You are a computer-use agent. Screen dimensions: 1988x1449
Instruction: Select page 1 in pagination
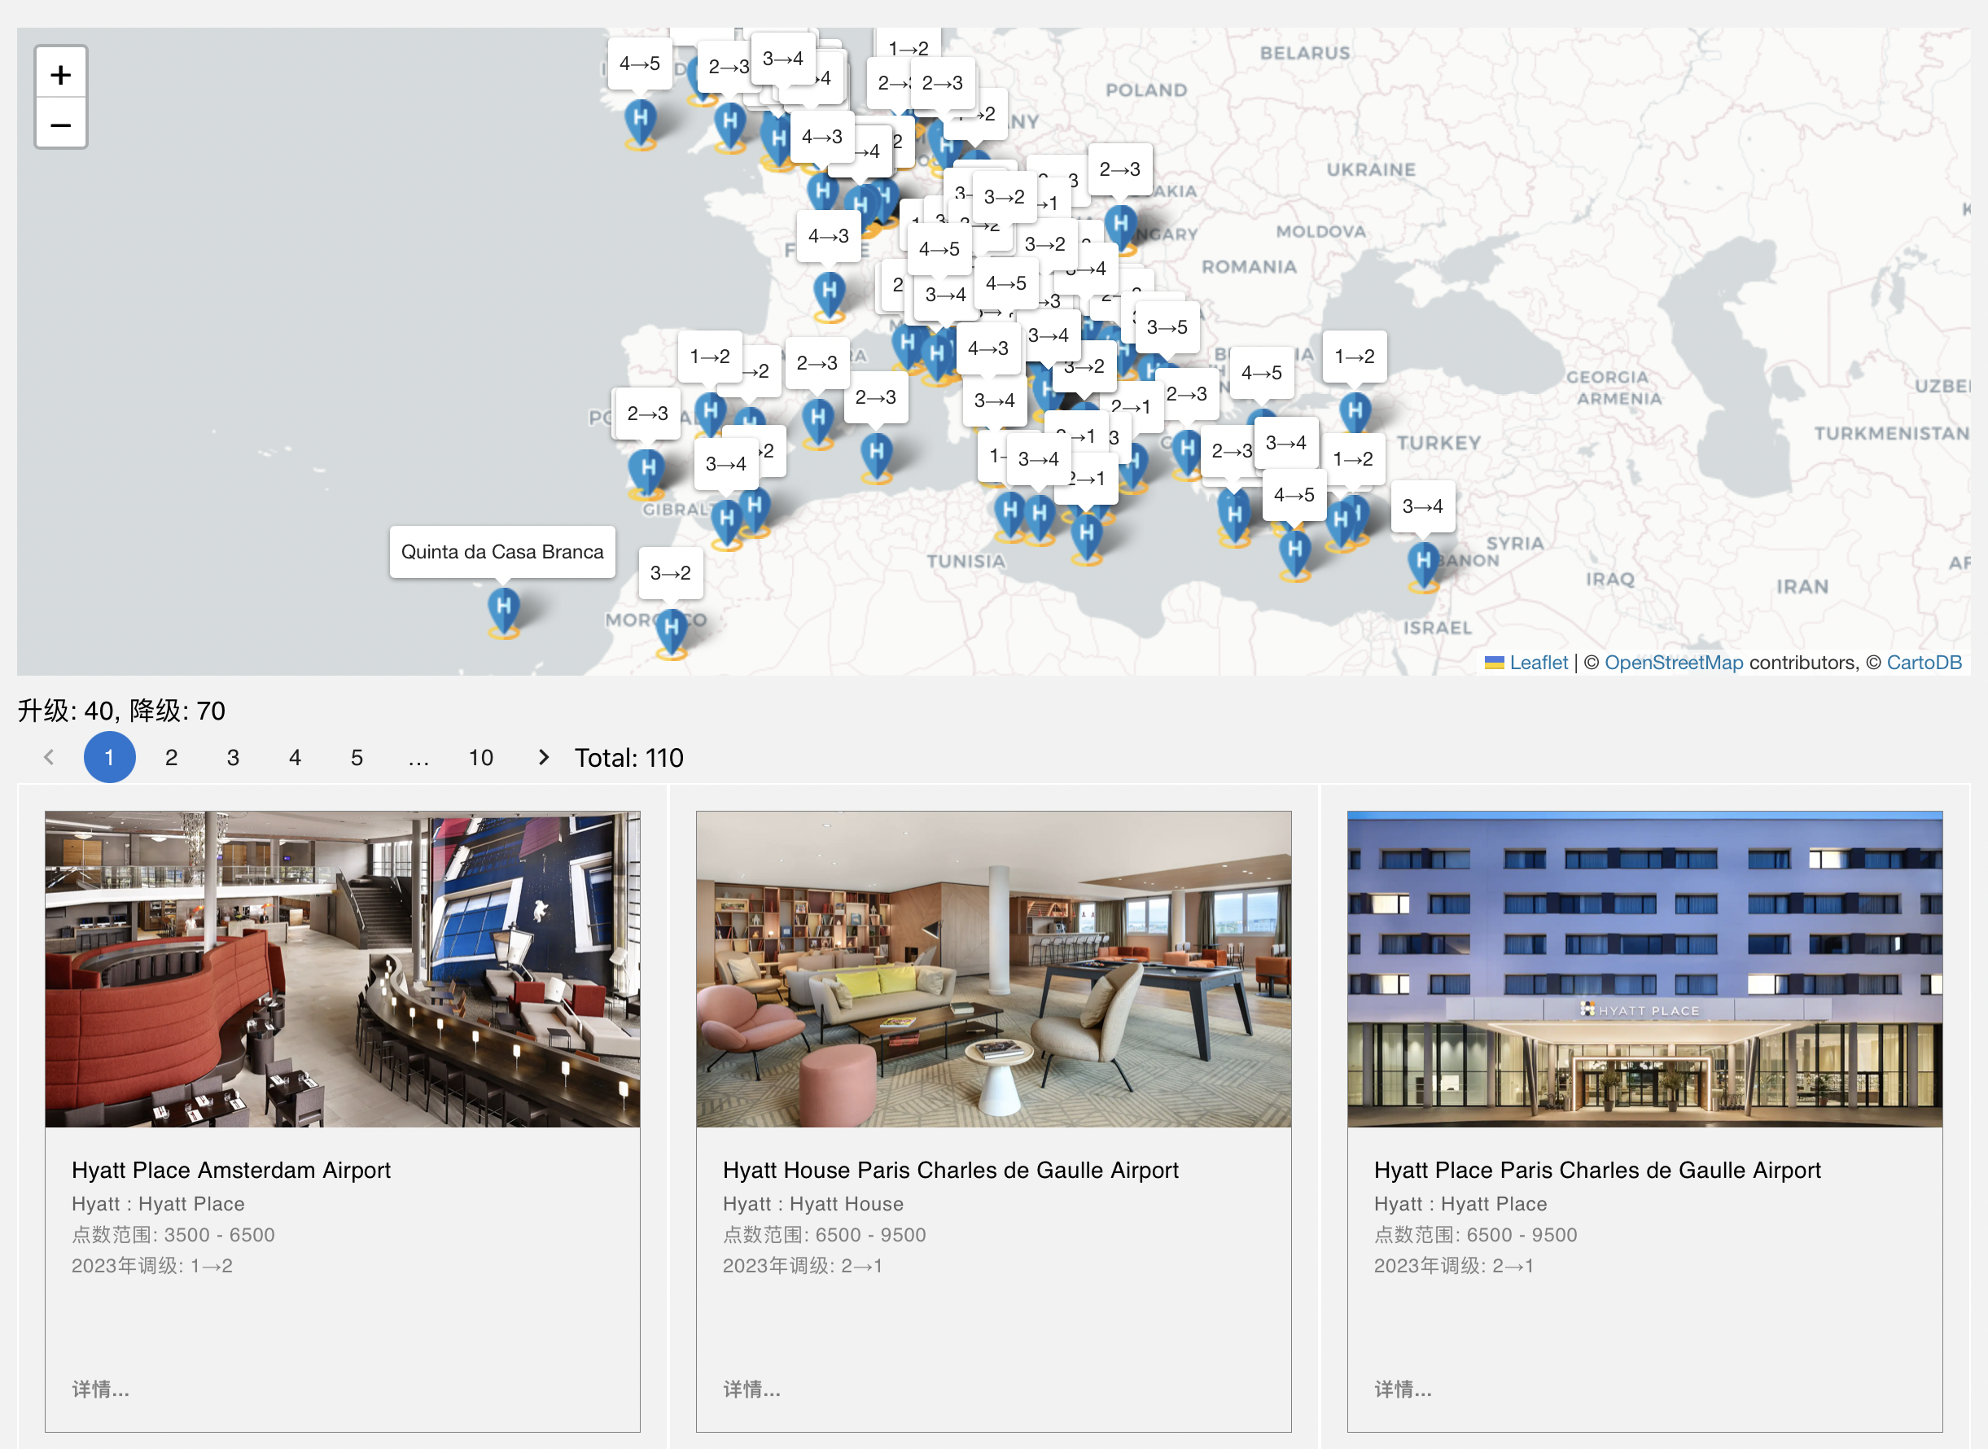coord(110,757)
